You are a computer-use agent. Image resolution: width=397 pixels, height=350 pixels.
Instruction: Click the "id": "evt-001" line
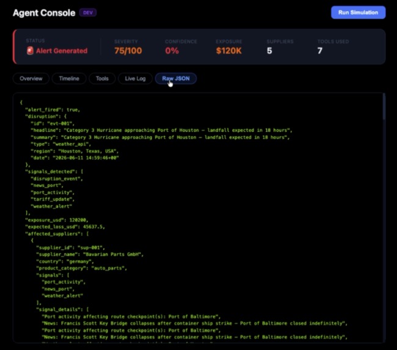(53, 123)
